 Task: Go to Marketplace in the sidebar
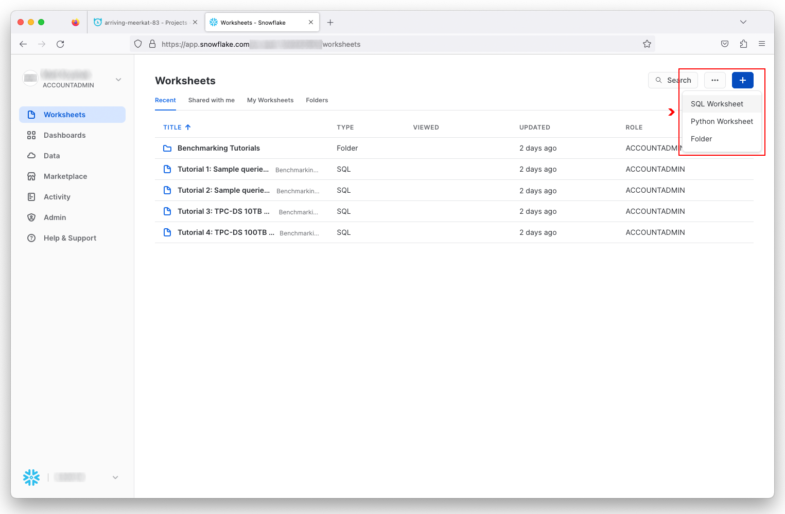(65, 176)
